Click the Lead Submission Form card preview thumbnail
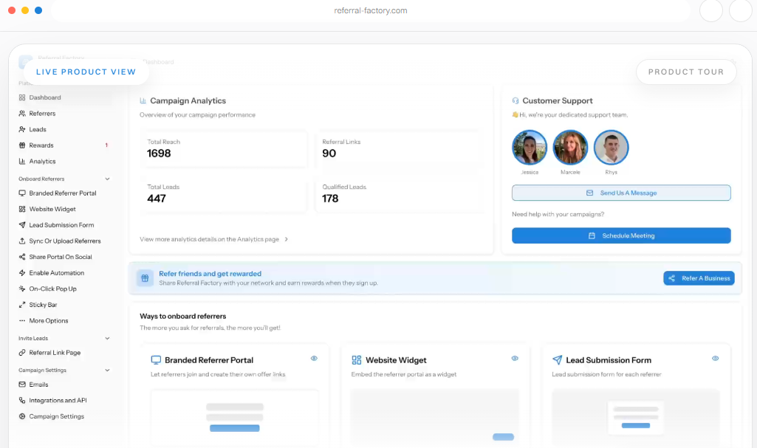The height and width of the screenshot is (448, 757). click(x=636, y=417)
